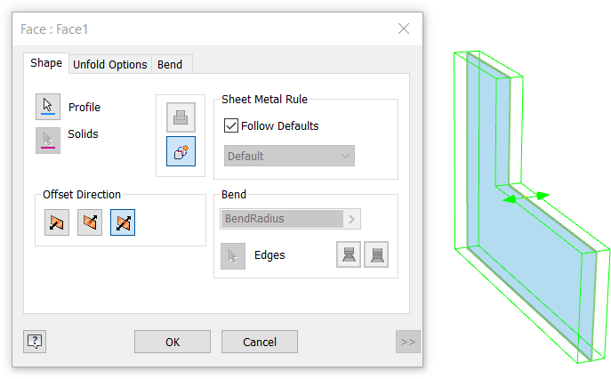Screen dimensions: 611x379
Task: Expand the BendRadius field arrow
Action: (x=352, y=219)
